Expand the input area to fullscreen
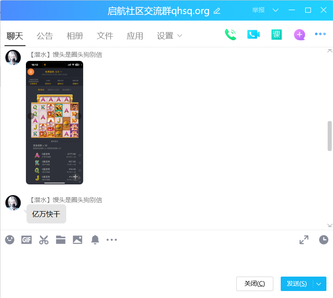 click(x=304, y=240)
